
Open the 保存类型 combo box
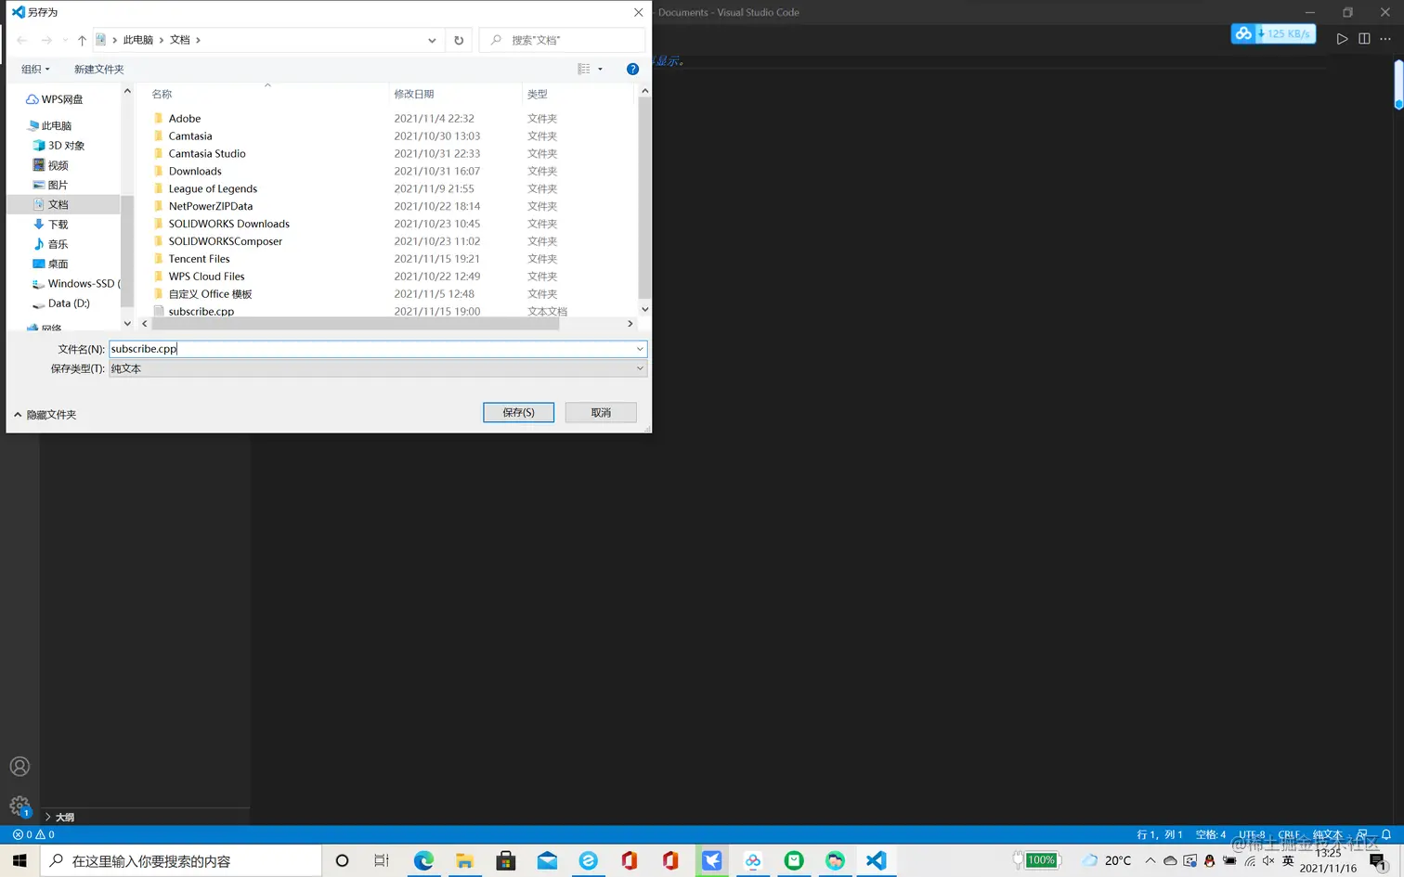378,368
